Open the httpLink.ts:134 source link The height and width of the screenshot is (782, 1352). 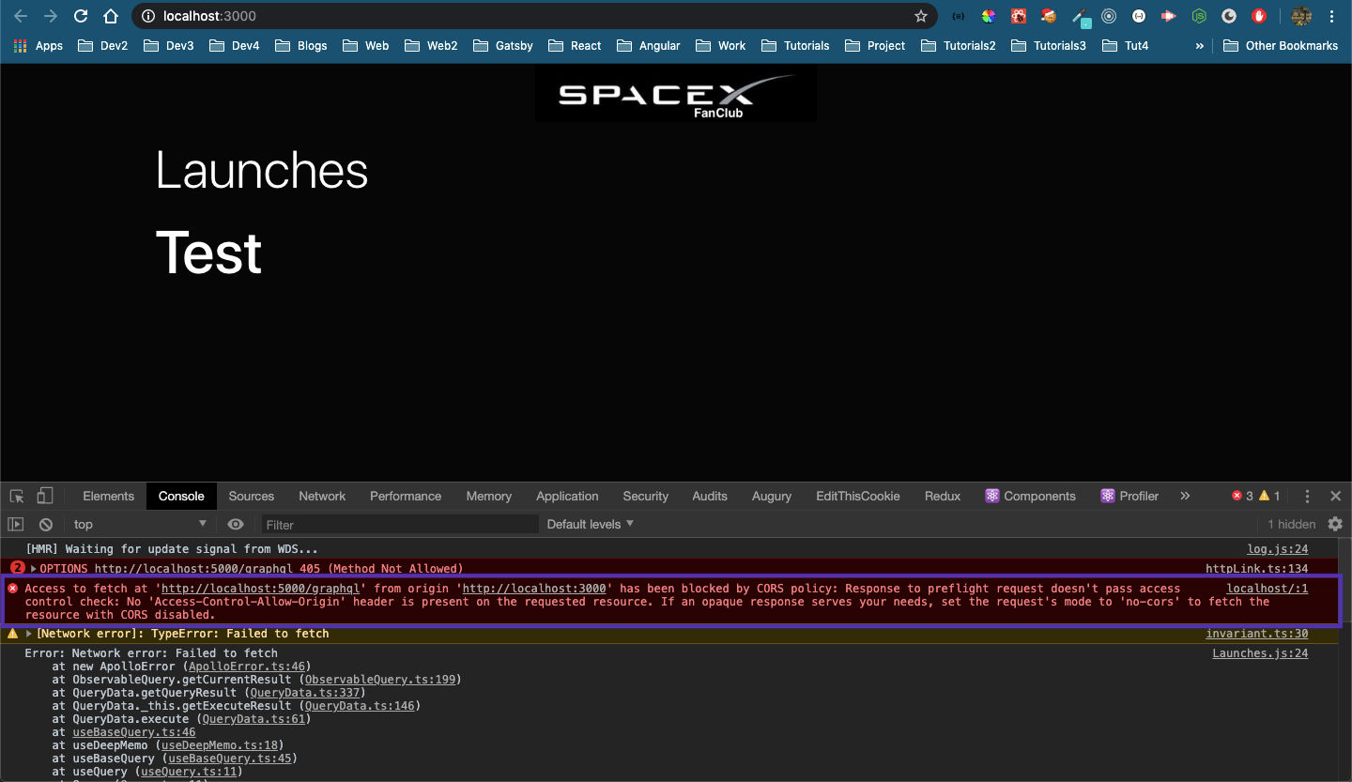(1256, 569)
